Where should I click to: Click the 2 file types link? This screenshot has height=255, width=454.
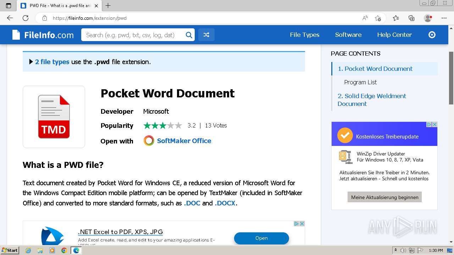click(x=52, y=62)
